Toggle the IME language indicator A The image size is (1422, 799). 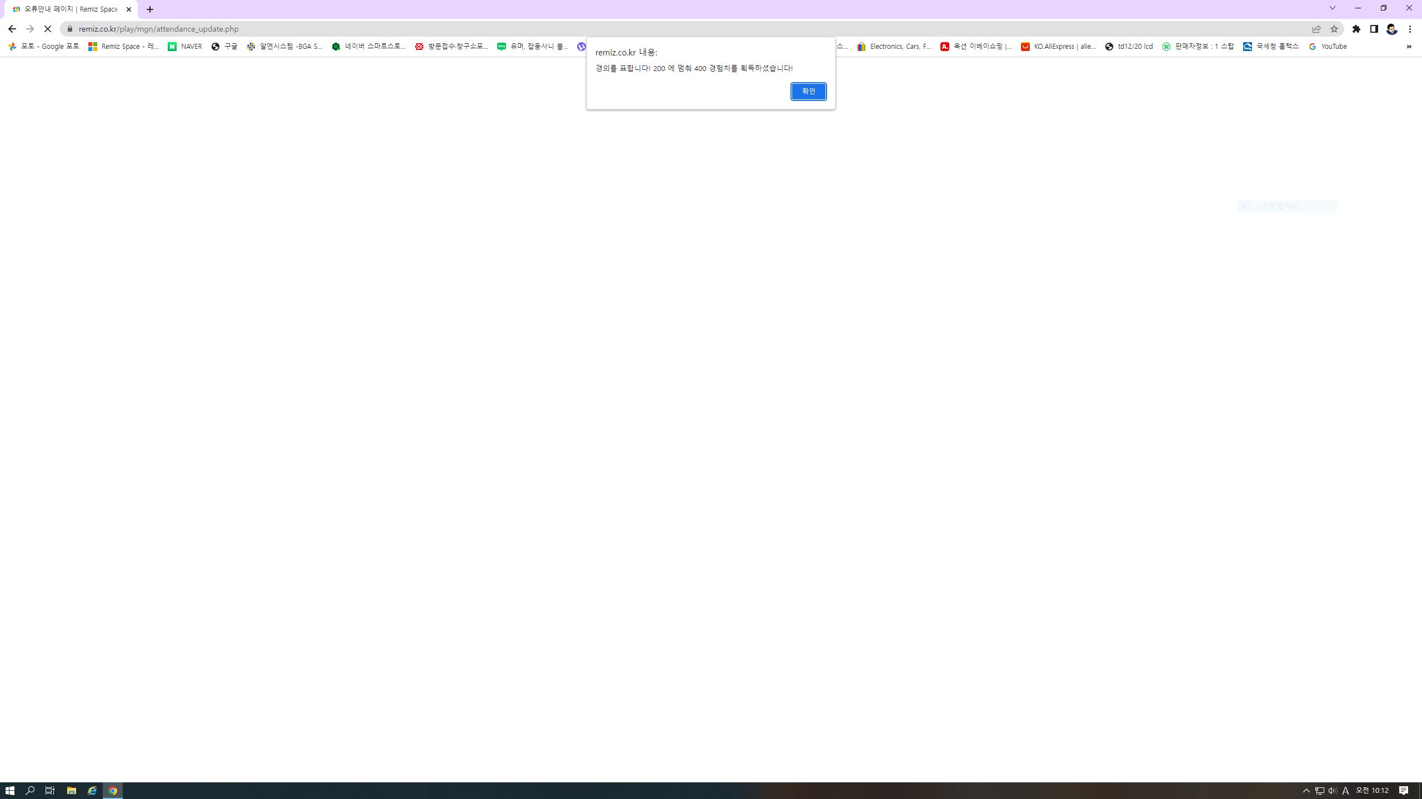tap(1345, 791)
